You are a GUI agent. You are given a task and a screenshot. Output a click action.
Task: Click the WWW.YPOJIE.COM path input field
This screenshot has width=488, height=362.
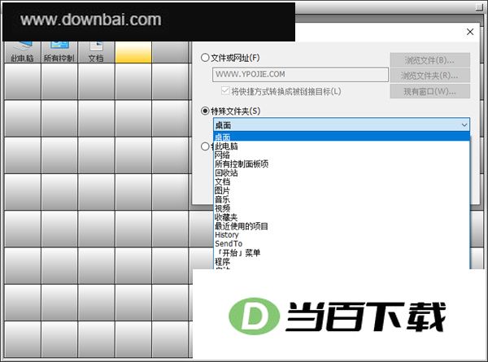(300, 75)
